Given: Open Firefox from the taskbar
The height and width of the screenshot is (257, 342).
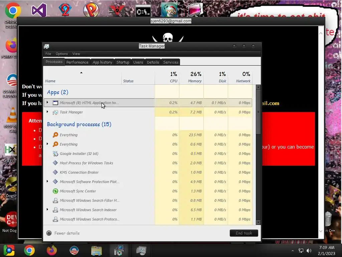Looking at the screenshot, I should pyautogui.click(x=52, y=250).
